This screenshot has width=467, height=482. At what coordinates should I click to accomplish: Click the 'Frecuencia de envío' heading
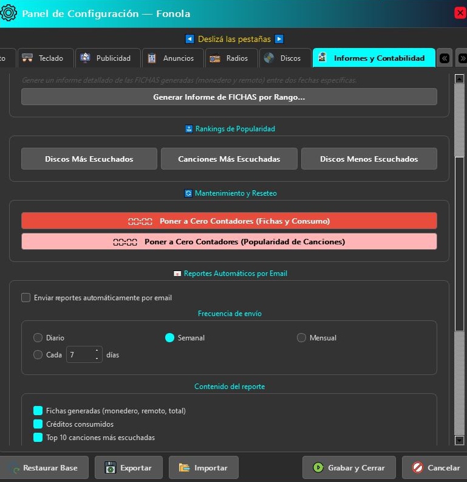click(x=230, y=314)
